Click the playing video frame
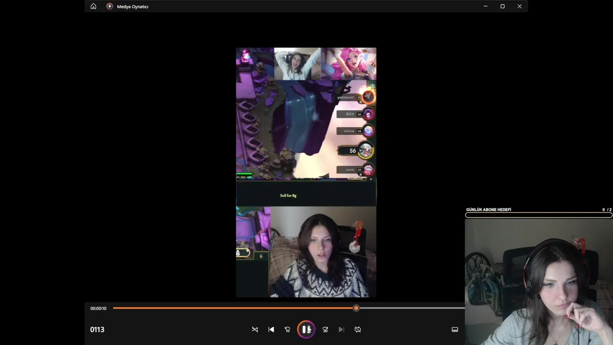This screenshot has width=613, height=345. [x=306, y=172]
